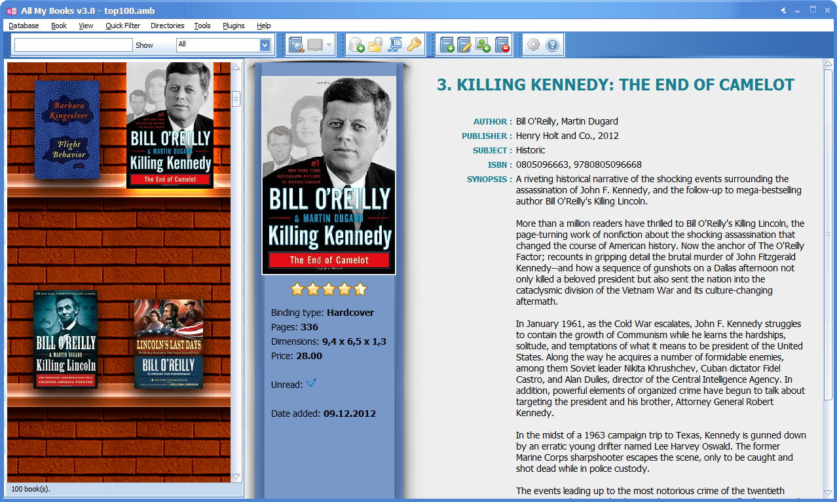This screenshot has height=502, width=837.
Task: Click the PUBLISHER field label
Action: (x=487, y=136)
